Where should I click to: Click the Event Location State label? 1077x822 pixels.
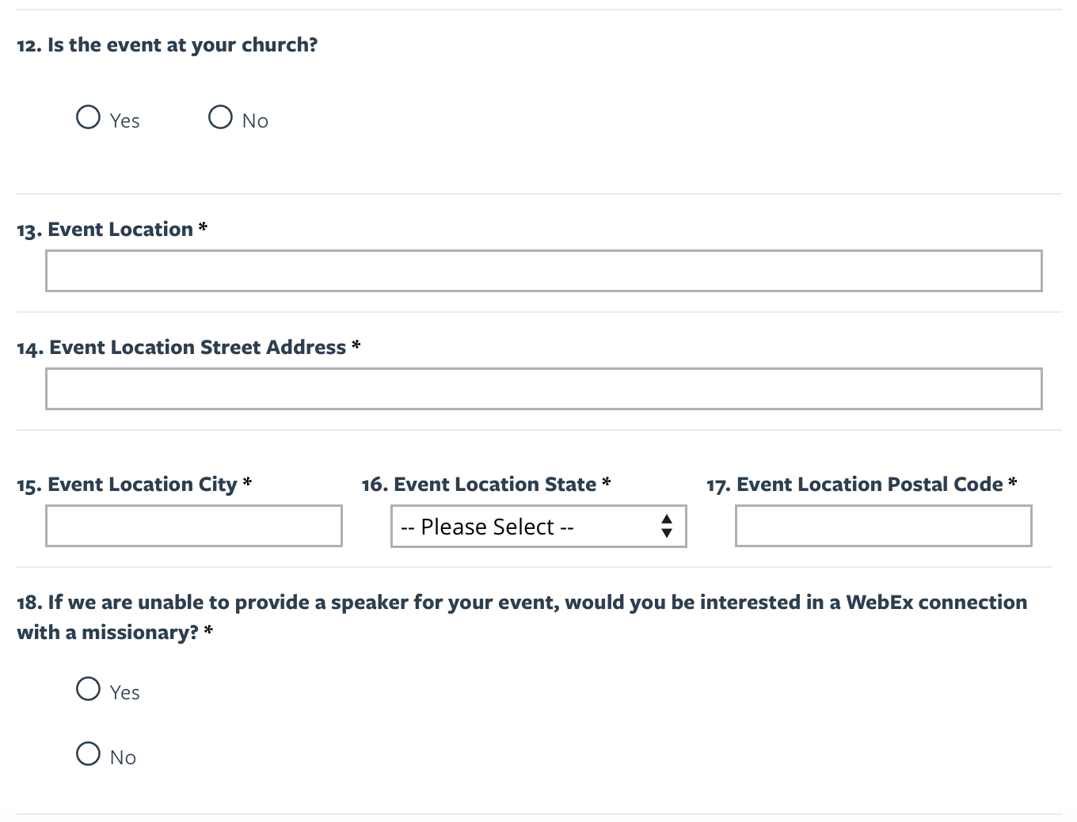click(x=485, y=484)
